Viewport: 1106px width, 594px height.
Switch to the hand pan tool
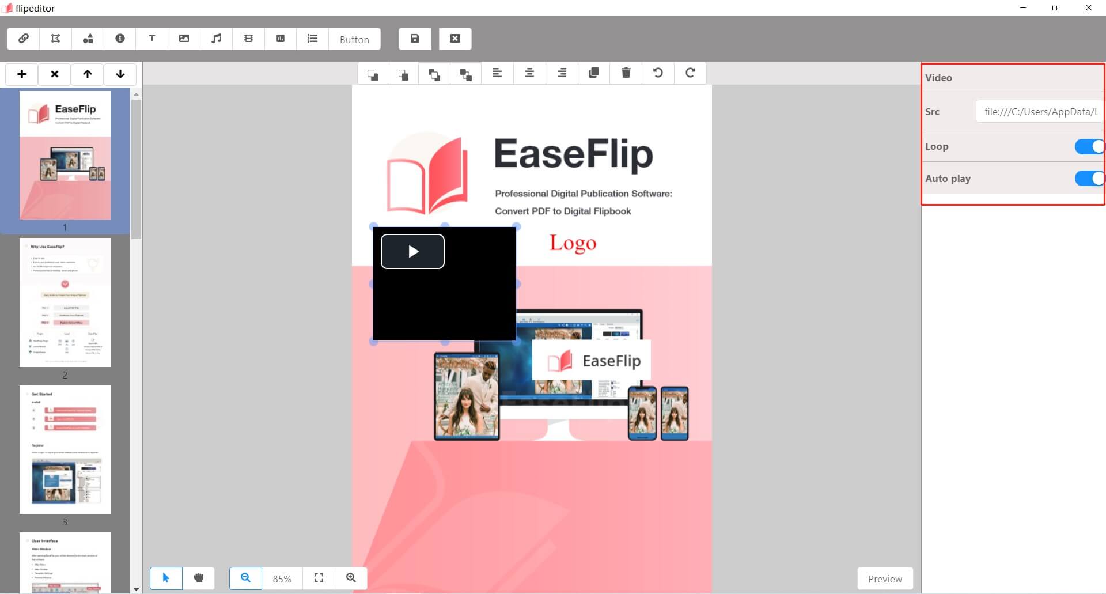point(199,578)
